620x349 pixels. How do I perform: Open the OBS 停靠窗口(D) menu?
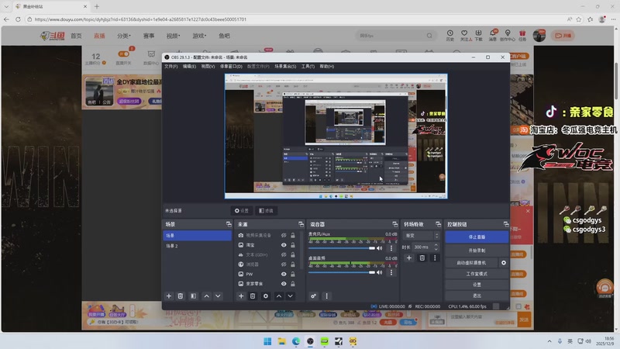point(231,67)
